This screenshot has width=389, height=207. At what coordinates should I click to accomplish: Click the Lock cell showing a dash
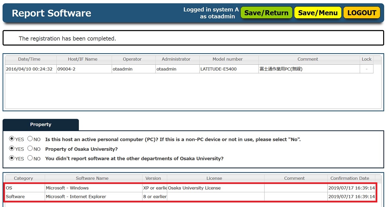367,69
